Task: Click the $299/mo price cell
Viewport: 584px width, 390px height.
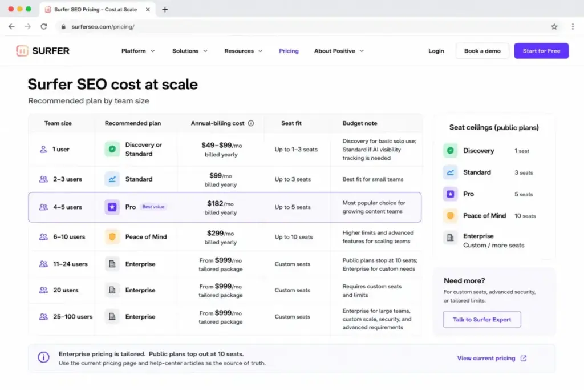Action: point(221,237)
